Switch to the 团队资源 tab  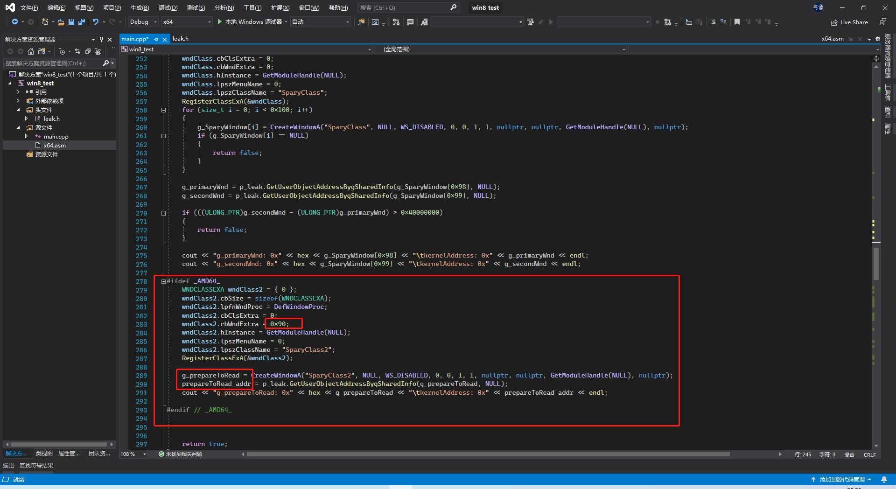click(99, 454)
